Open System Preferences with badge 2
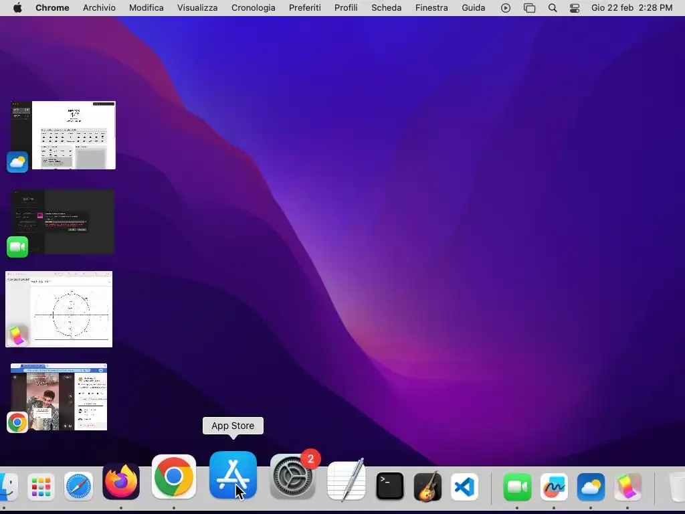 coord(293,477)
